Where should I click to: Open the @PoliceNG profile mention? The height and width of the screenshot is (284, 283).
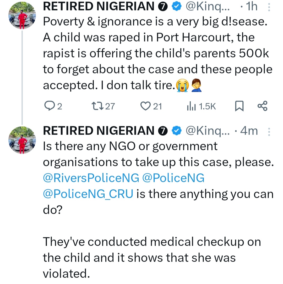click(173, 178)
